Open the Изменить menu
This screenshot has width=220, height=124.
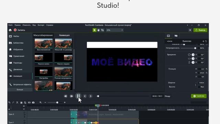[x=26, y=25]
